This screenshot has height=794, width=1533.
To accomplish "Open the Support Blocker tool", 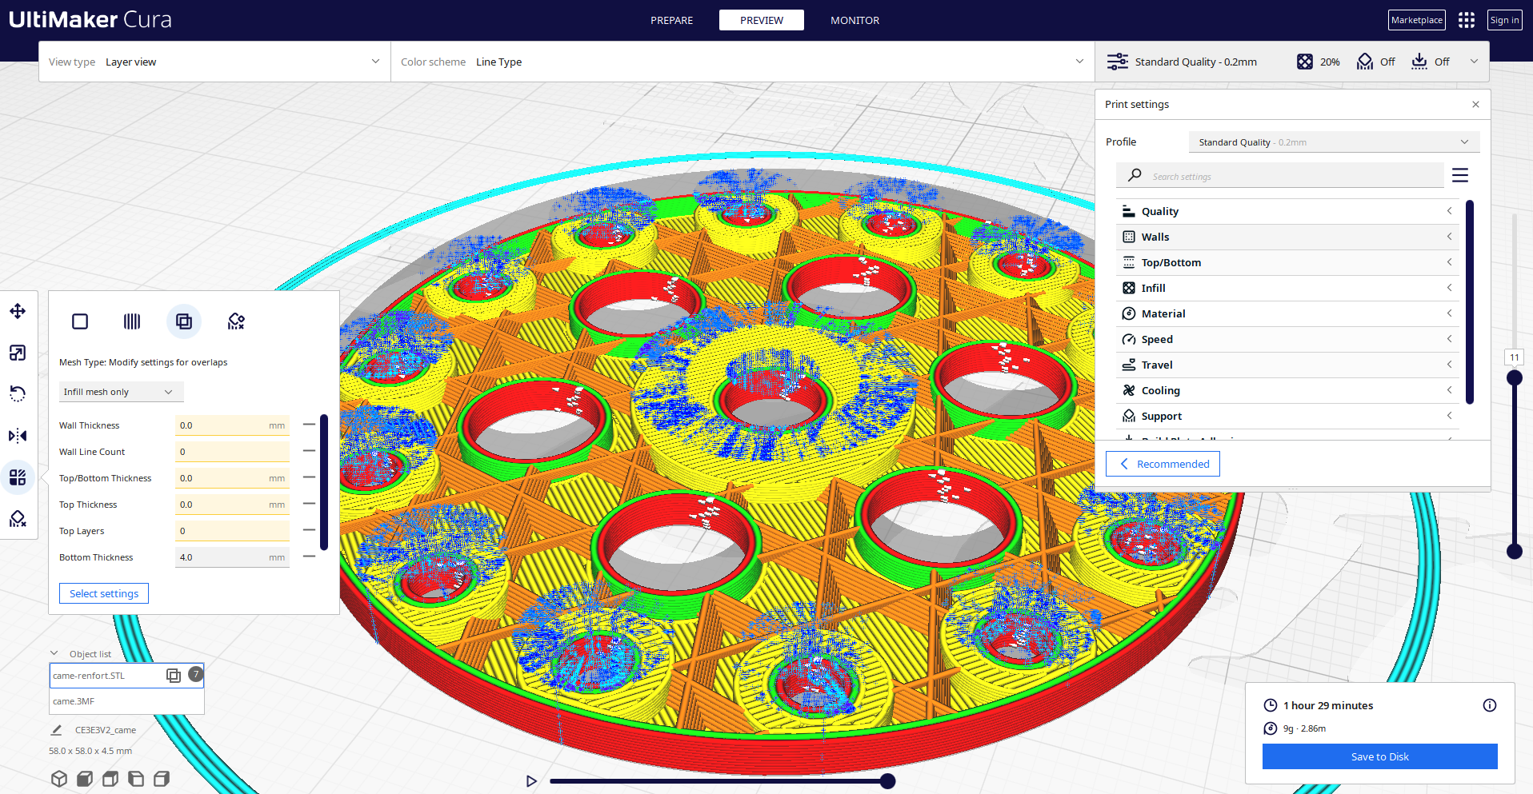I will point(18,519).
